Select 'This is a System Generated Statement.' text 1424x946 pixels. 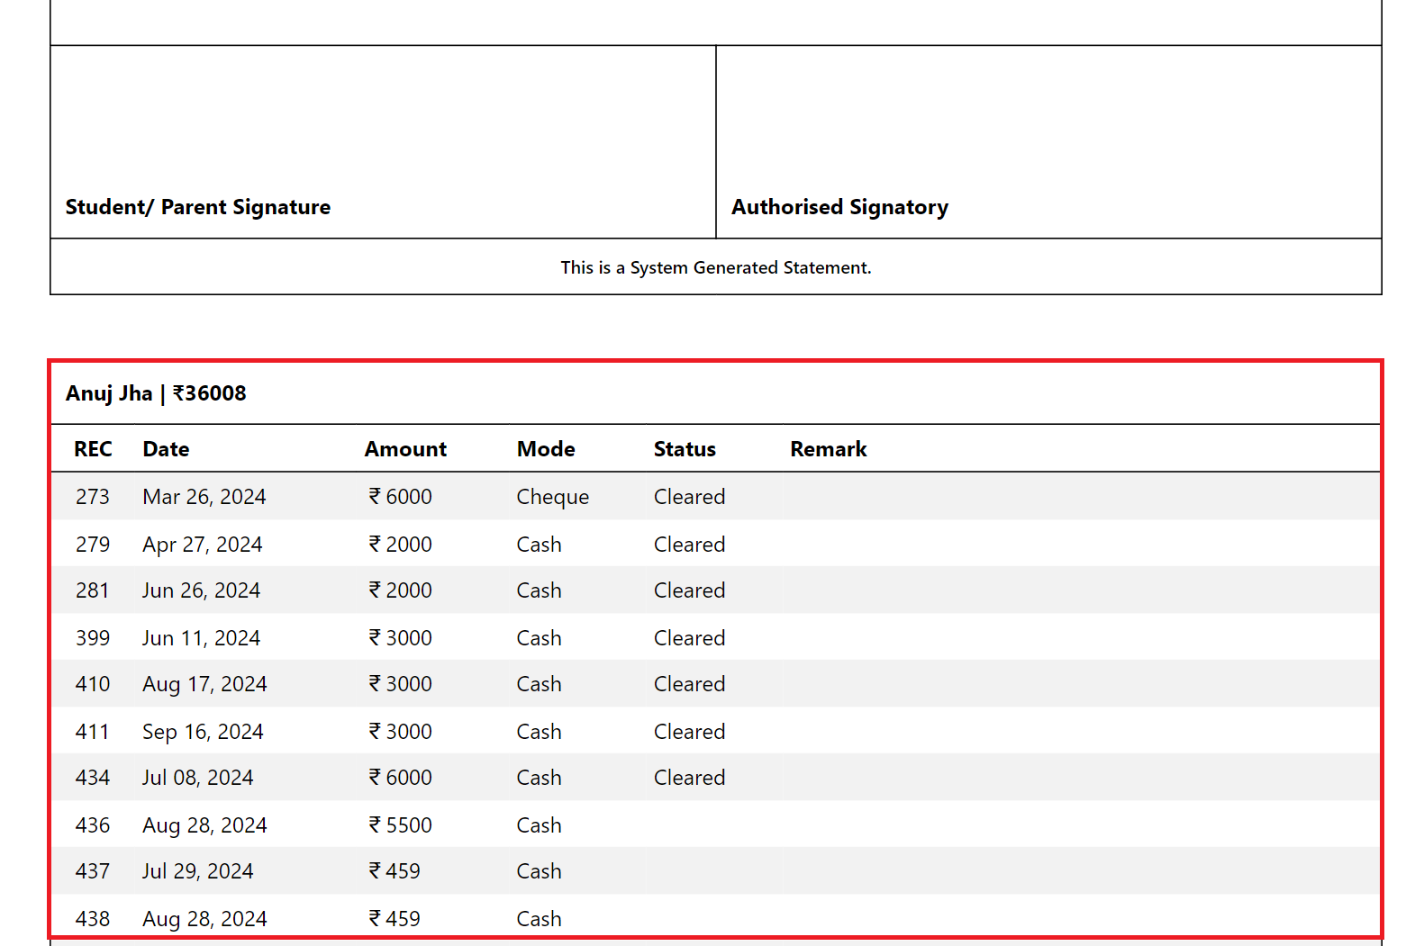click(x=716, y=267)
